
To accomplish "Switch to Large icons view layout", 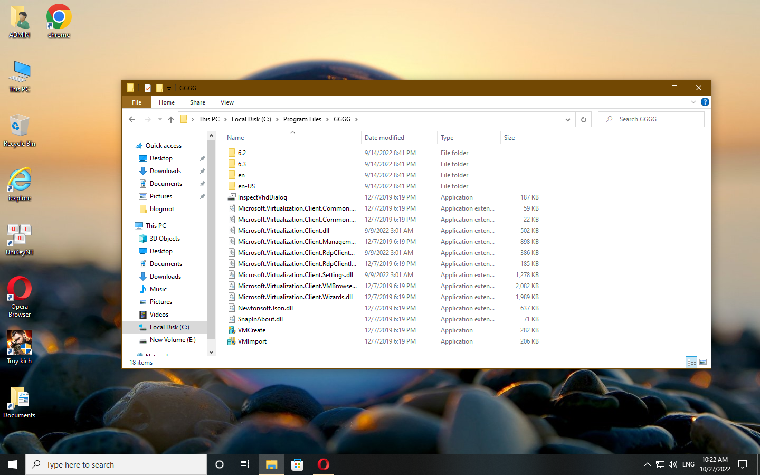I will tap(703, 362).
